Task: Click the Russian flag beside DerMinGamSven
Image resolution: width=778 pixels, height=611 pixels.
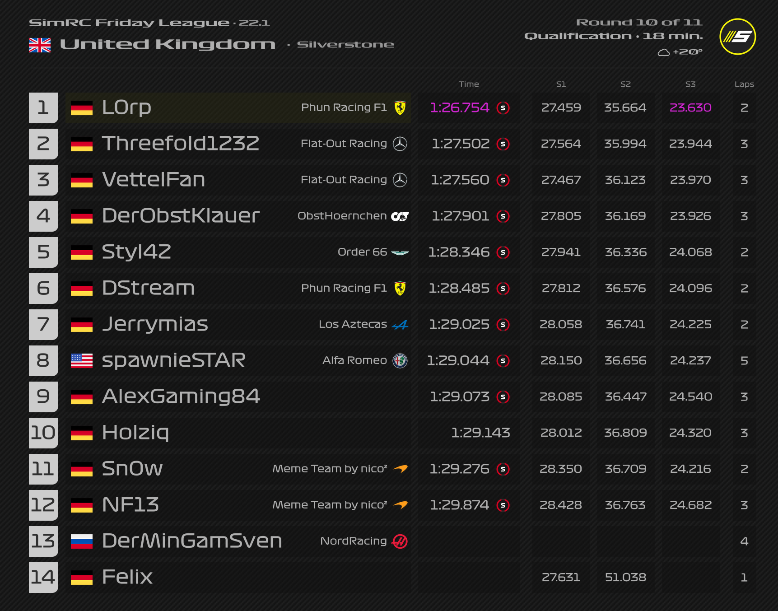Action: tap(82, 541)
